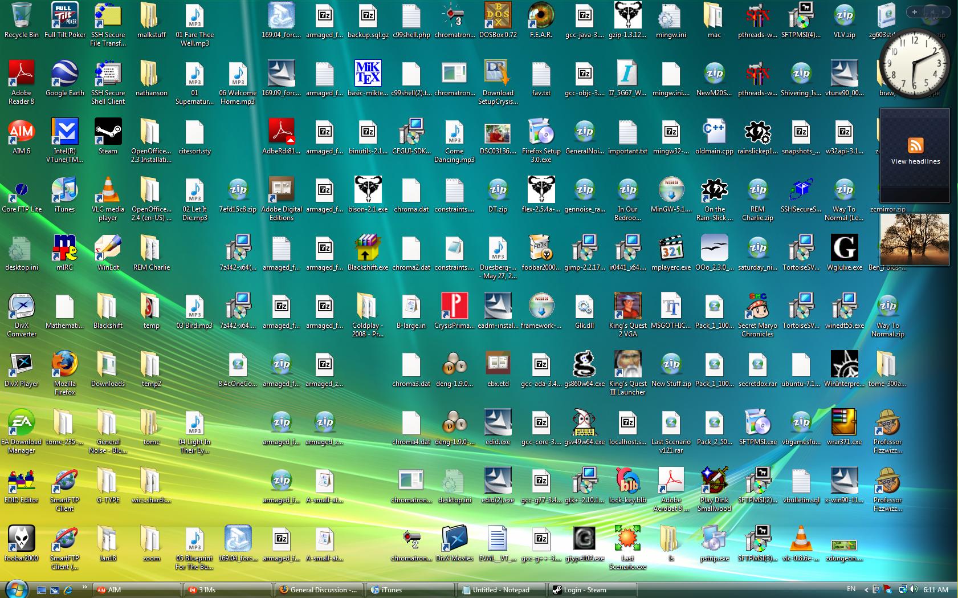
Task: Expand the Quick Launch overflow chevron
Action: 85,587
